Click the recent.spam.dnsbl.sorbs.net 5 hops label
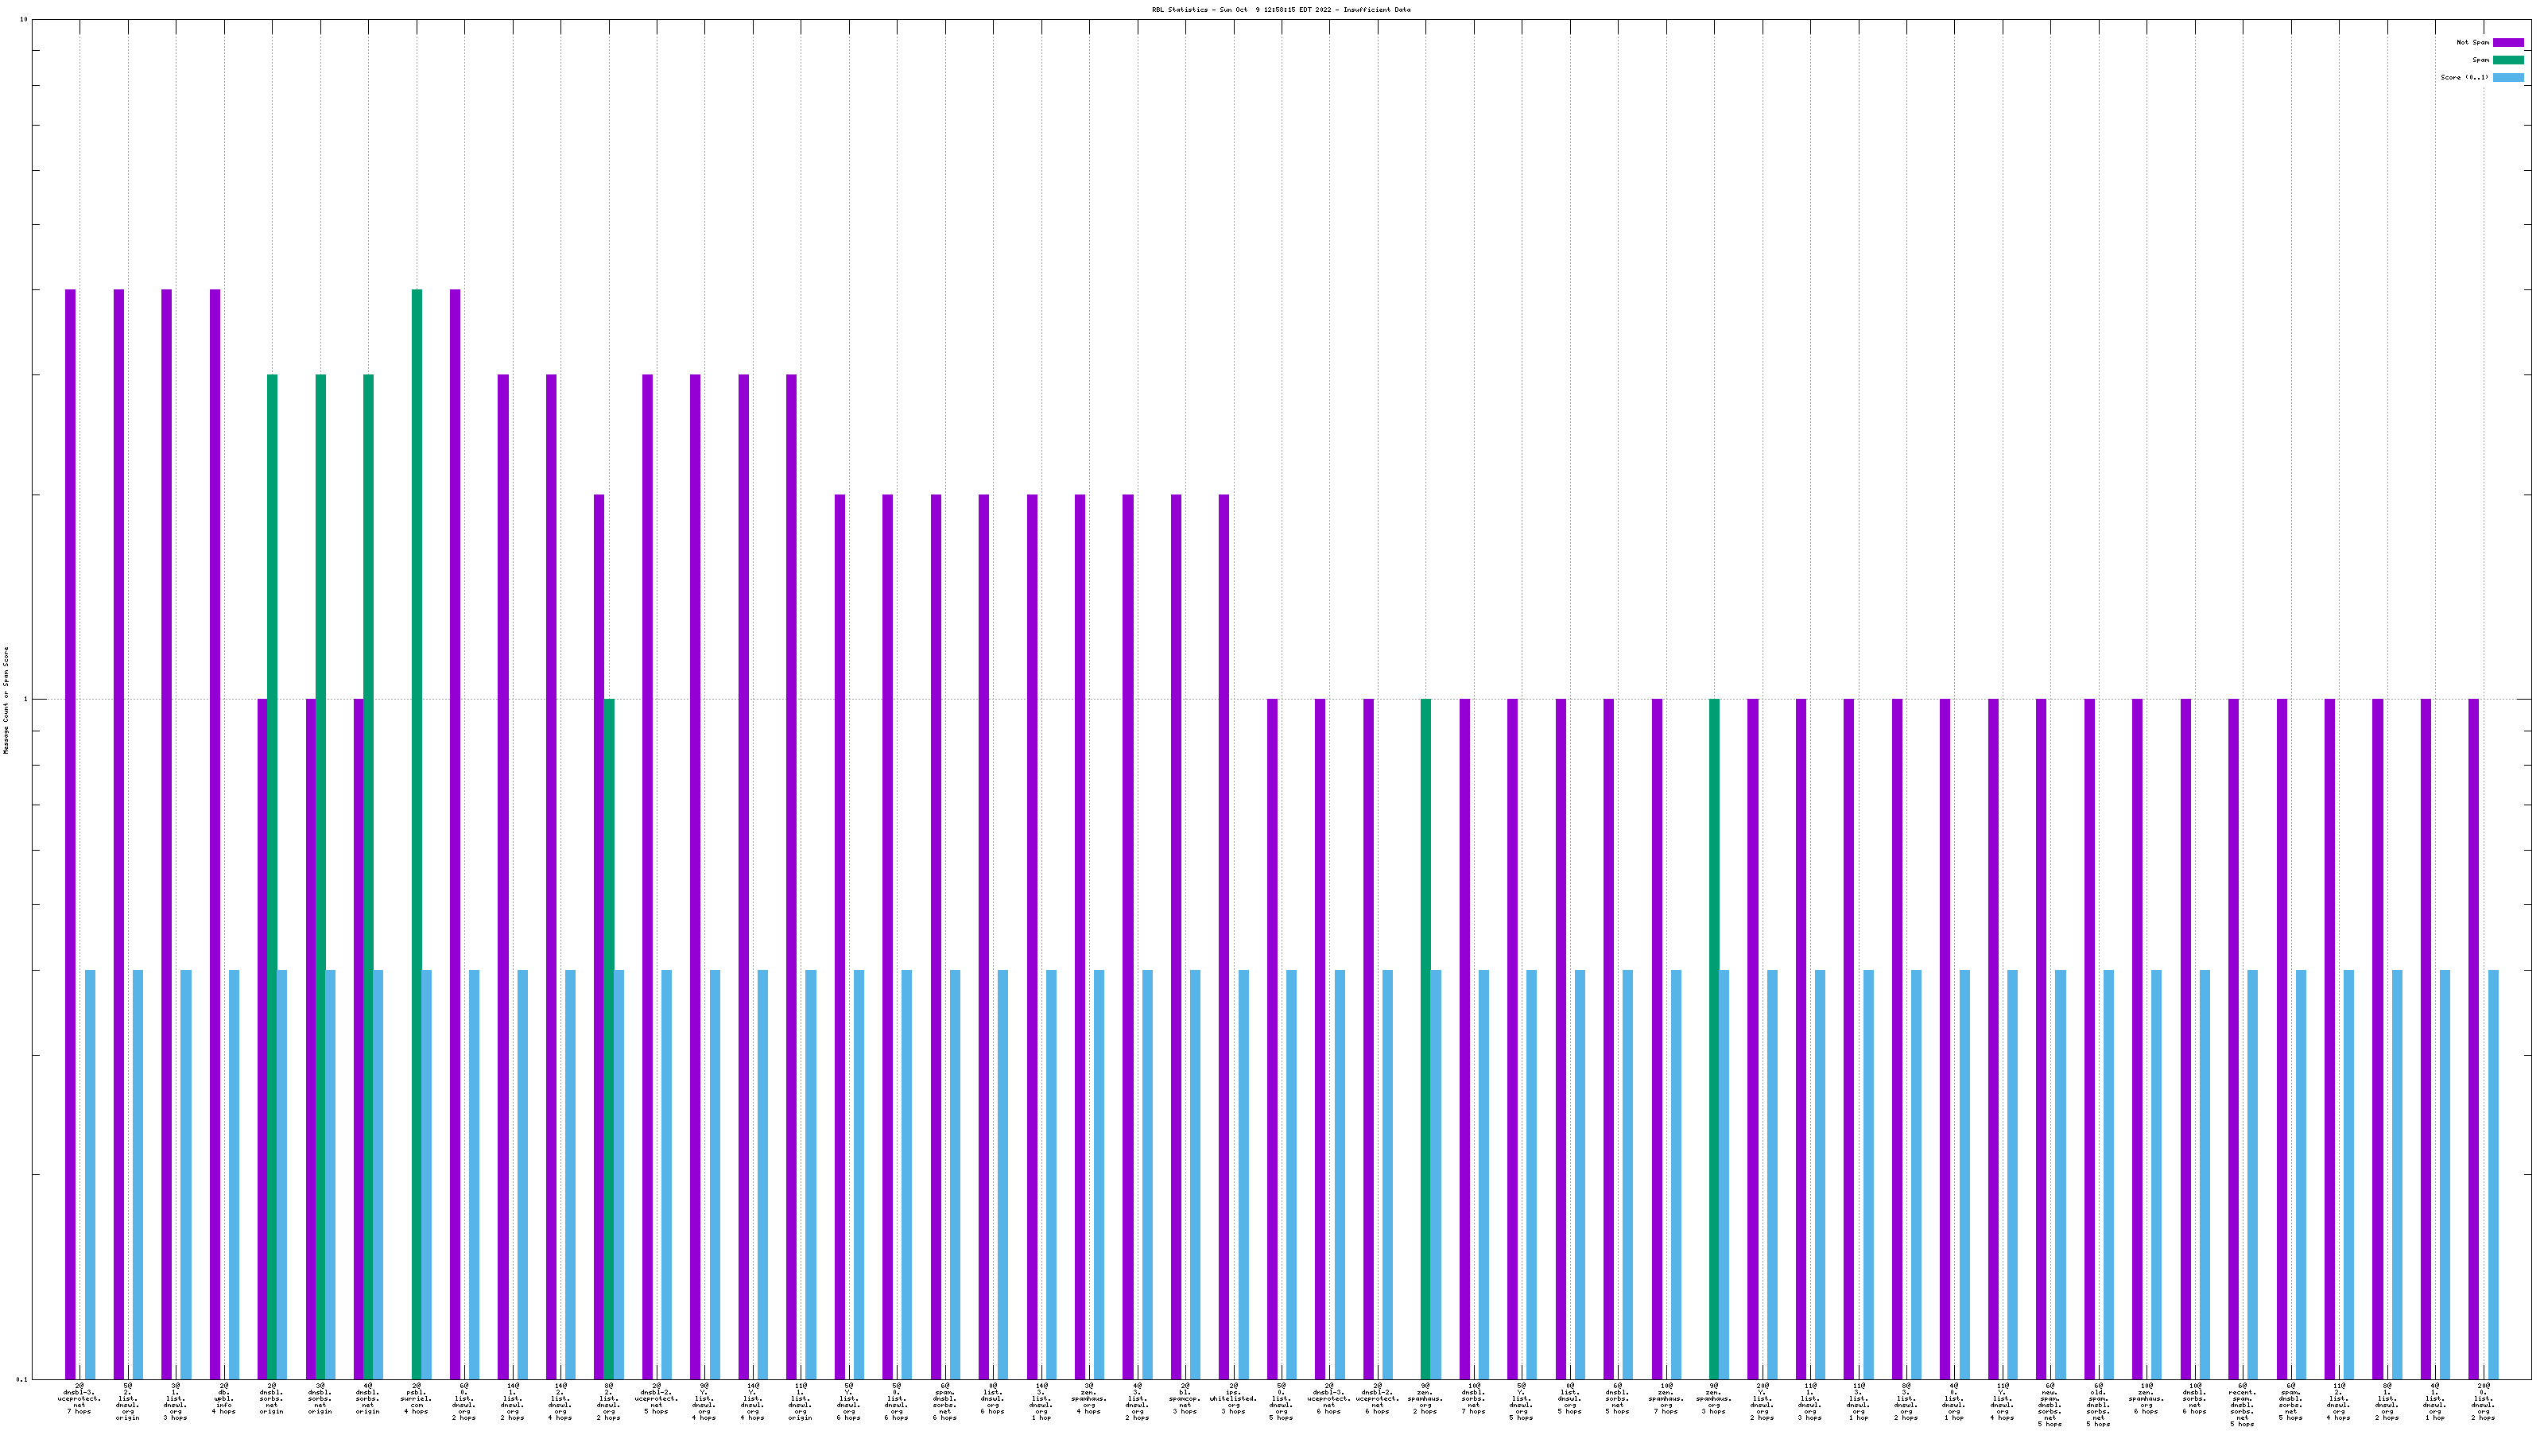Viewport: 2544px width, 1431px height. coord(2242,1406)
